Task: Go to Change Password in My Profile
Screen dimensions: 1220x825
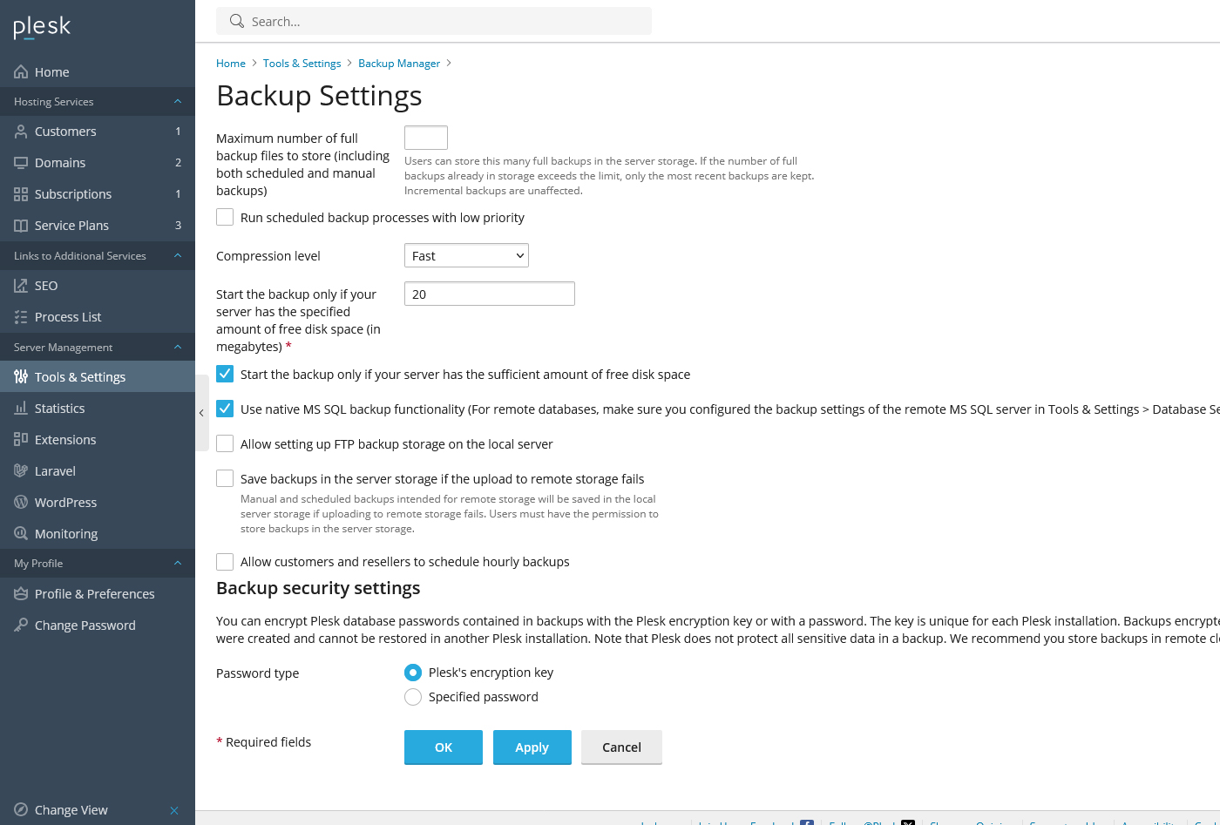Action: pos(85,625)
